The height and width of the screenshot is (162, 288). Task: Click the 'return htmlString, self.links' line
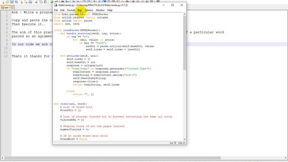(x=96, y=85)
